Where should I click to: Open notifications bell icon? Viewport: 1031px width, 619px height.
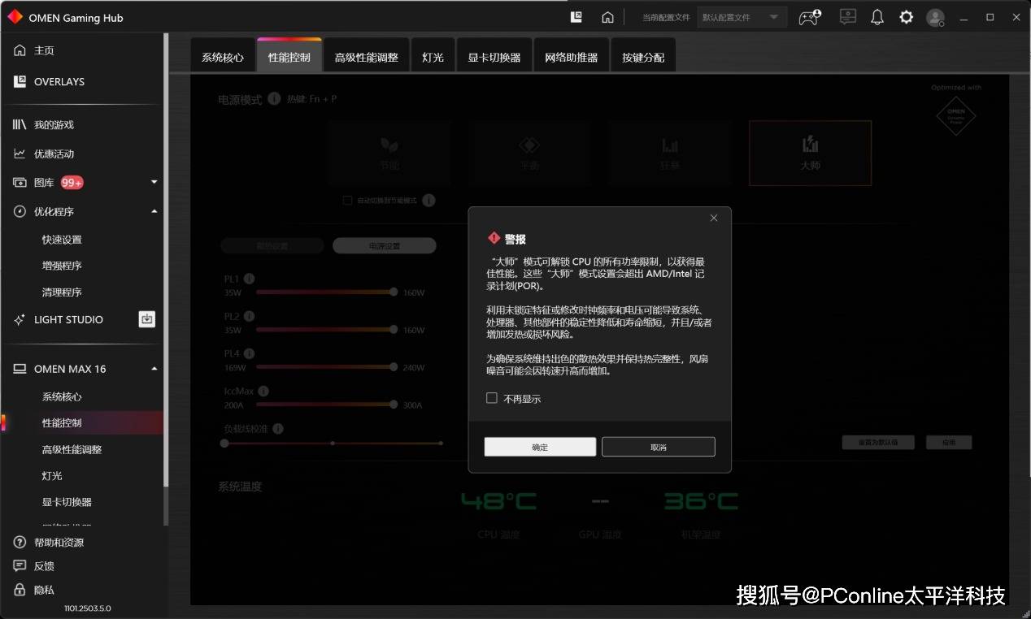pos(877,17)
